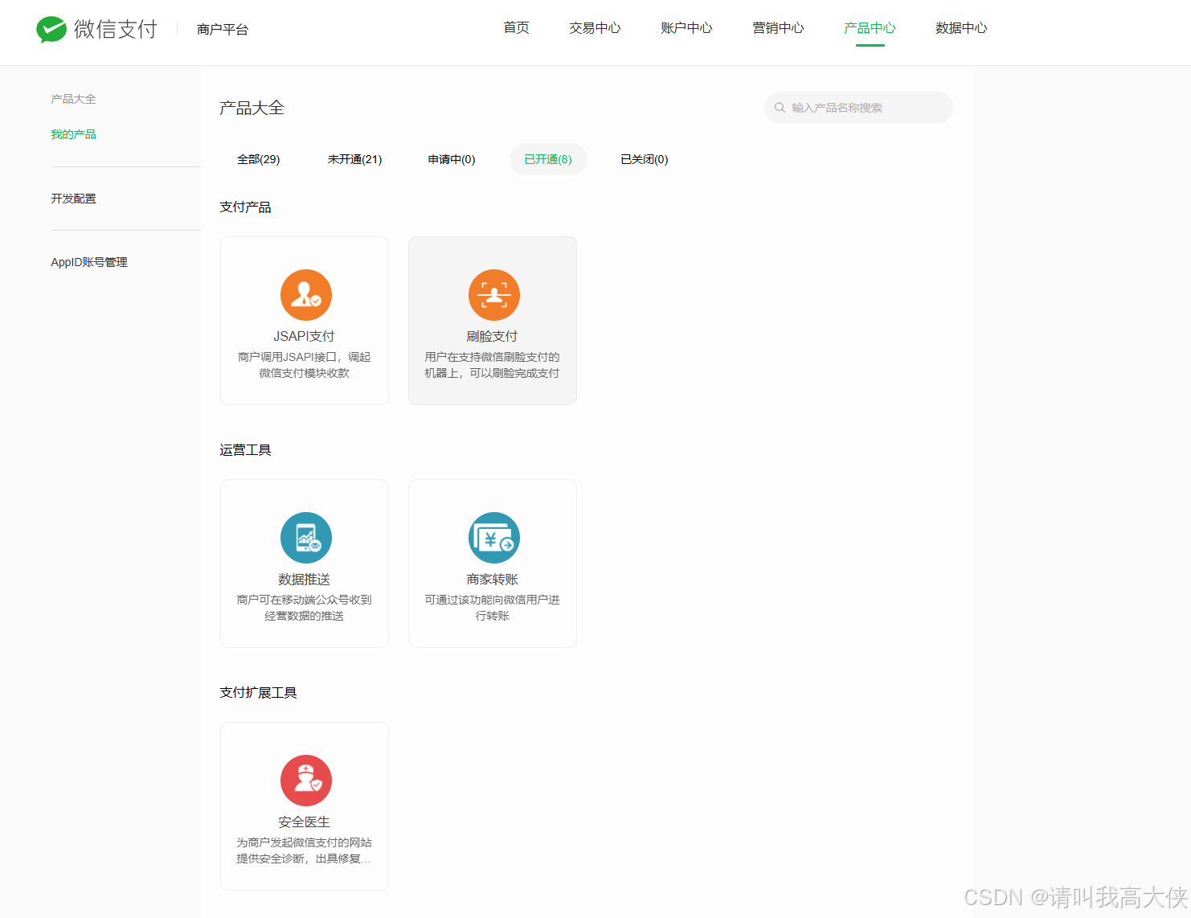Open 账户中心 in top navigation
This screenshot has height=918, width=1191.
click(x=686, y=28)
